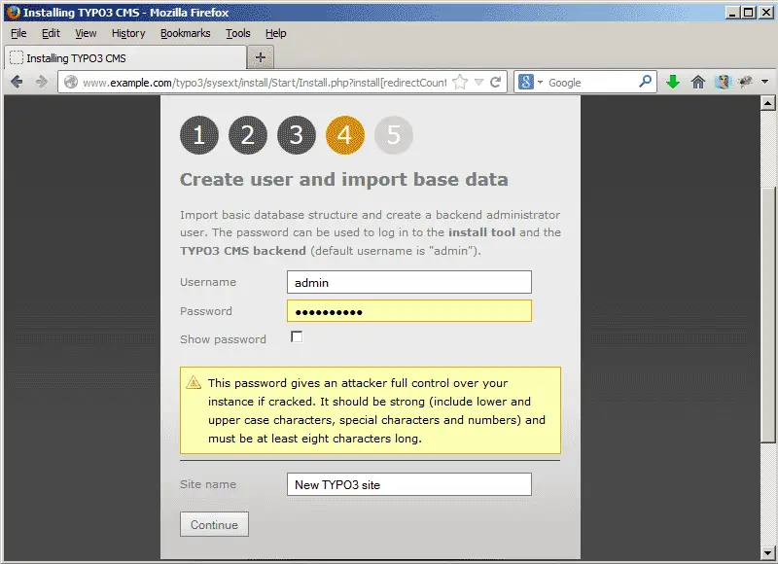
Task: Bookmark this page with the star icon
Action: tap(460, 83)
